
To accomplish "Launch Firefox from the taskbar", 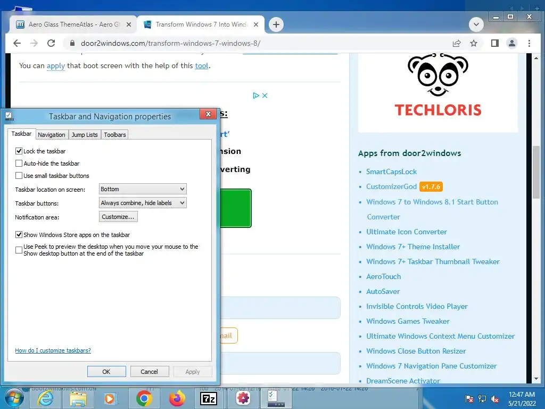I will coord(177,398).
